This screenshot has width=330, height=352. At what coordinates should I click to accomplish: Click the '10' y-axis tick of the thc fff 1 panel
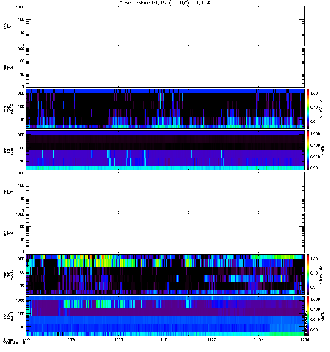pyautogui.click(x=22, y=198)
